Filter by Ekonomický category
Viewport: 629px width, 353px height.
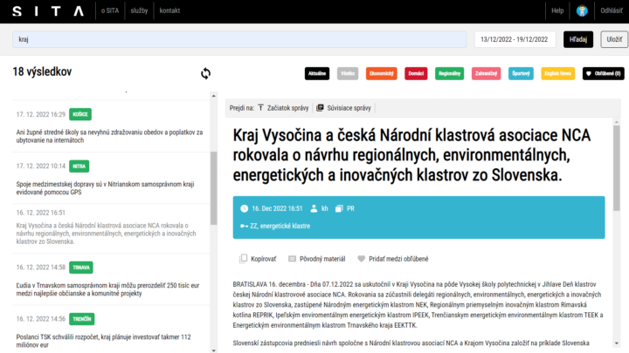tap(381, 73)
